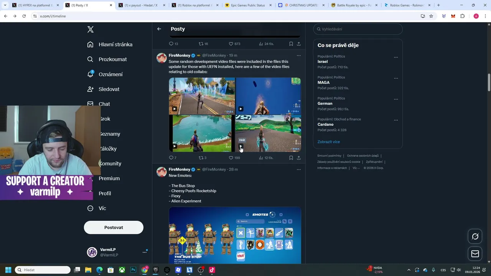Open the FireMonkey avatar on video post
The image size is (491, 276).
pos(161,58)
